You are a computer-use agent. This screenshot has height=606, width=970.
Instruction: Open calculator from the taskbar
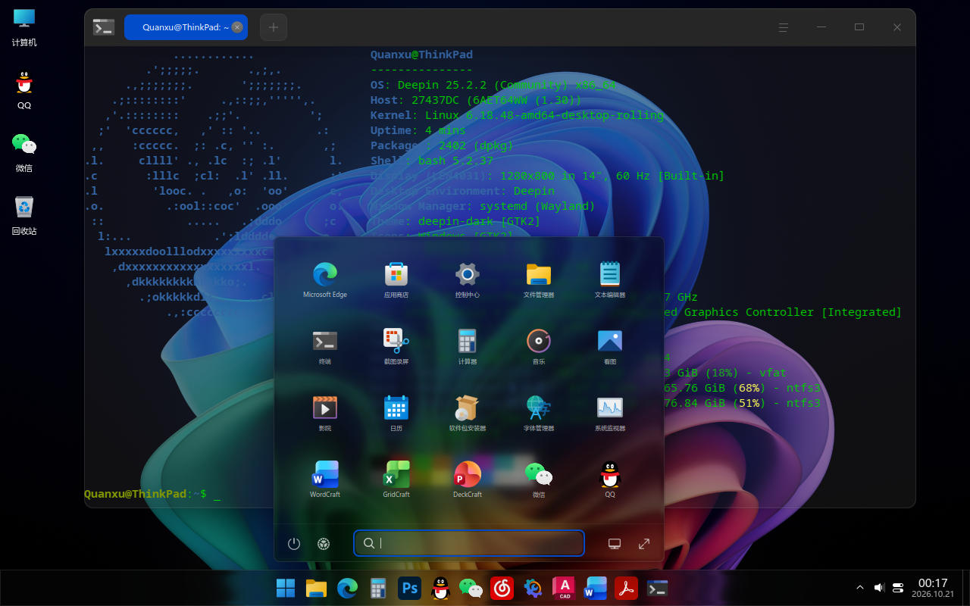pyautogui.click(x=377, y=588)
